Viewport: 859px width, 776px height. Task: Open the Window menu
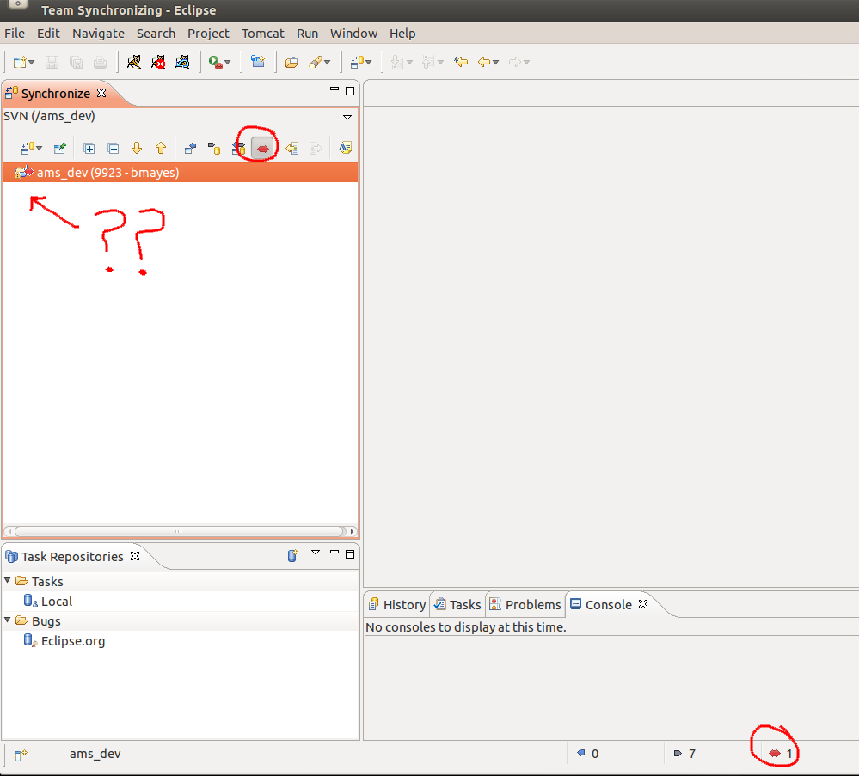354,34
